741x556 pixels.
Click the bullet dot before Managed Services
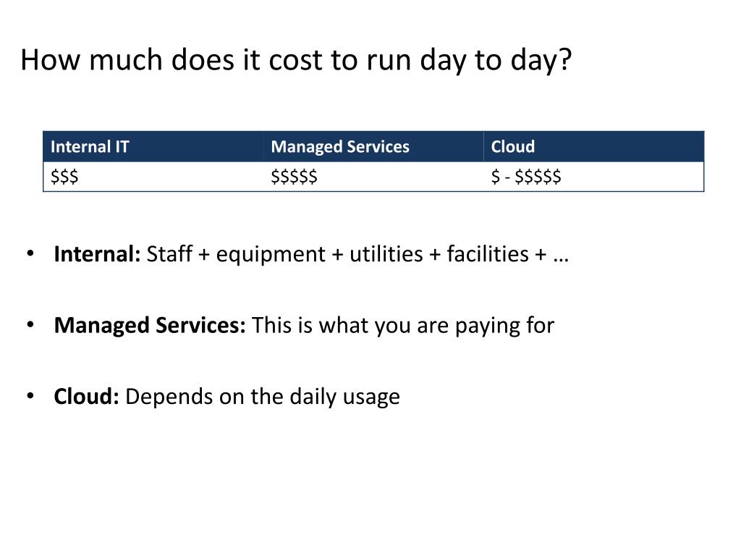point(30,325)
